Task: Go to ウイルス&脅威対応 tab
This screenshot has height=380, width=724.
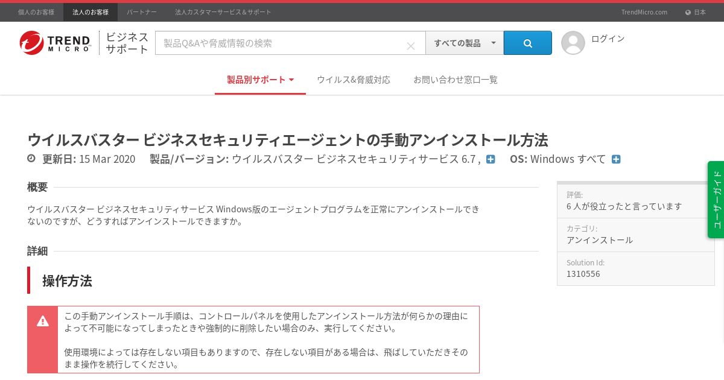Action: pos(354,80)
